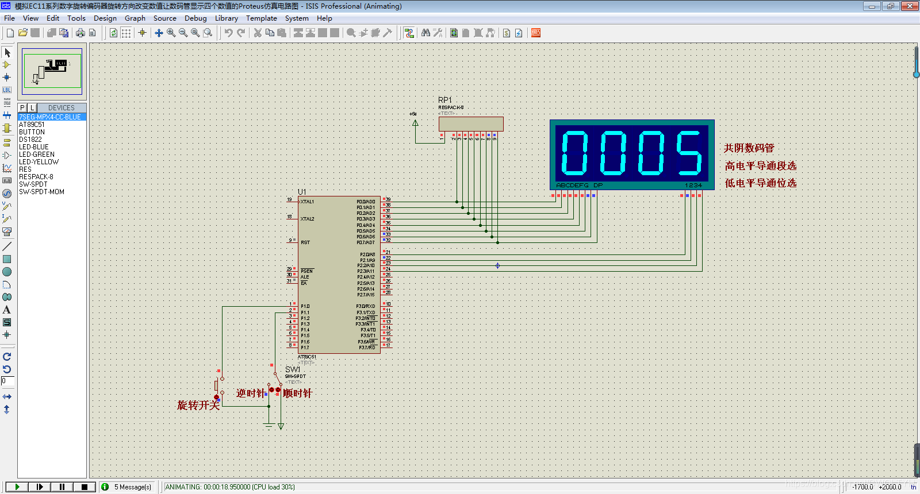Viewport: 920px width, 494px height.
Task: Click the rotation angle input field
Action: (x=7, y=381)
